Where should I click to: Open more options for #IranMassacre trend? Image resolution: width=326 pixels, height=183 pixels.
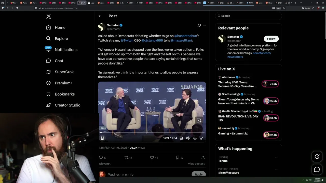(x=277, y=169)
